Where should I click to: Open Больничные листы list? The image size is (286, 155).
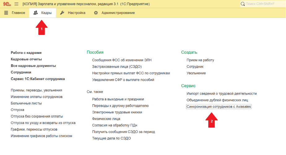pos(26,103)
